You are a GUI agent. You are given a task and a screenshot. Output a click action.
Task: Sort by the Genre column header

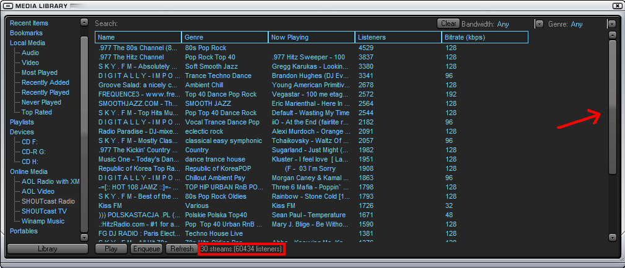(225, 37)
